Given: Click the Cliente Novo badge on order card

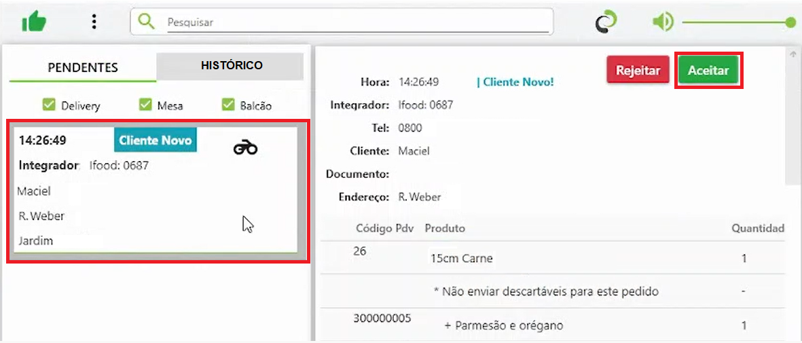Looking at the screenshot, I should click(156, 141).
